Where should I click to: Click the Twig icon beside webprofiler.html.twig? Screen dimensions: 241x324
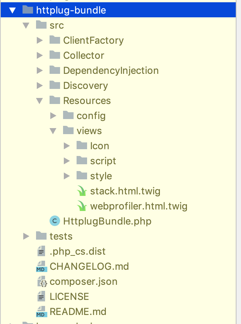tap(82, 206)
